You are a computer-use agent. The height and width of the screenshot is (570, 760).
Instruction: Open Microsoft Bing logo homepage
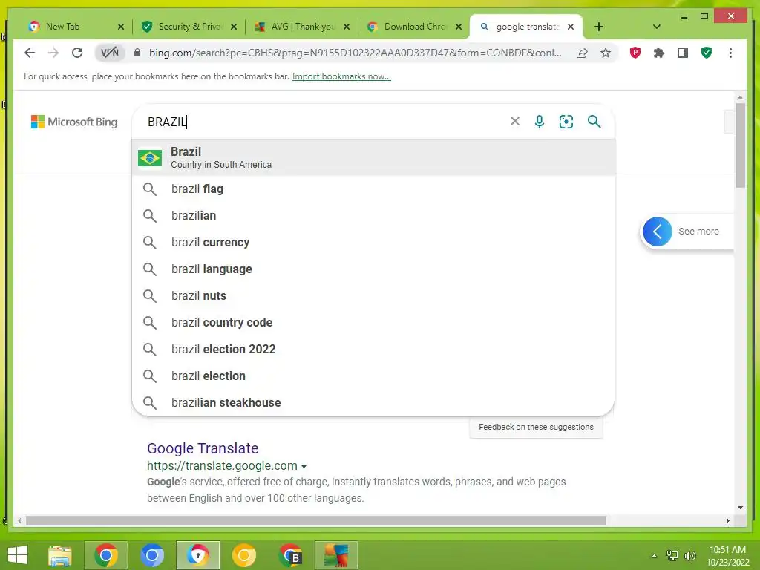tap(74, 122)
